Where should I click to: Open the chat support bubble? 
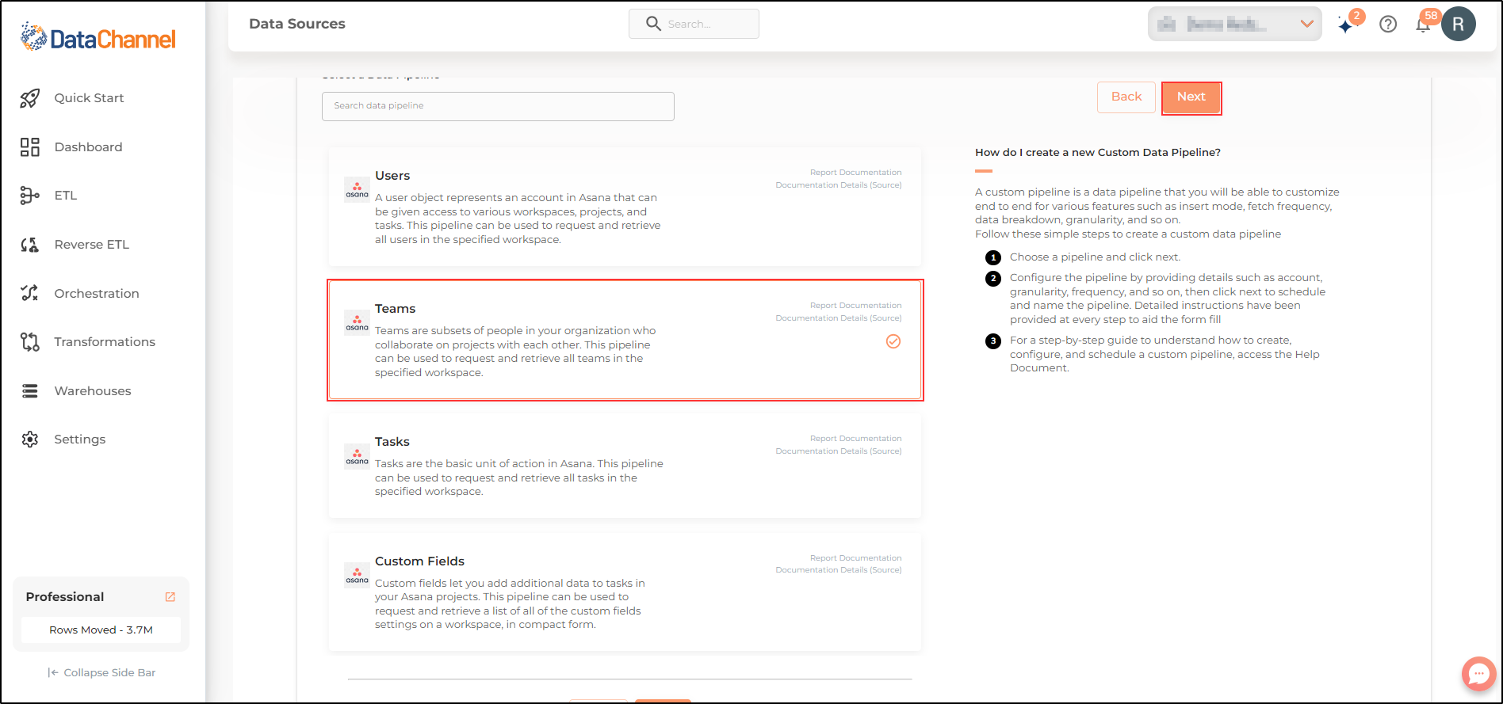point(1478,674)
